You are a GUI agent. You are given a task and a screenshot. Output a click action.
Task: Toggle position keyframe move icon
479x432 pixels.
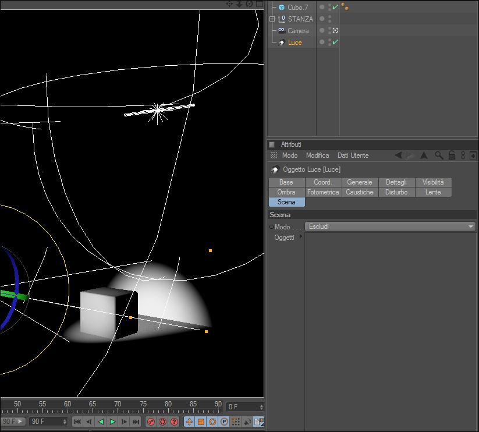point(189,422)
